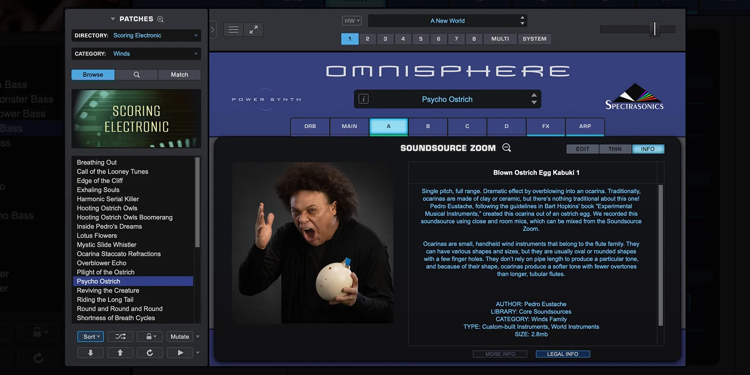Click the shuffle icon in patch browser
The height and width of the screenshot is (375, 750).
tap(120, 336)
